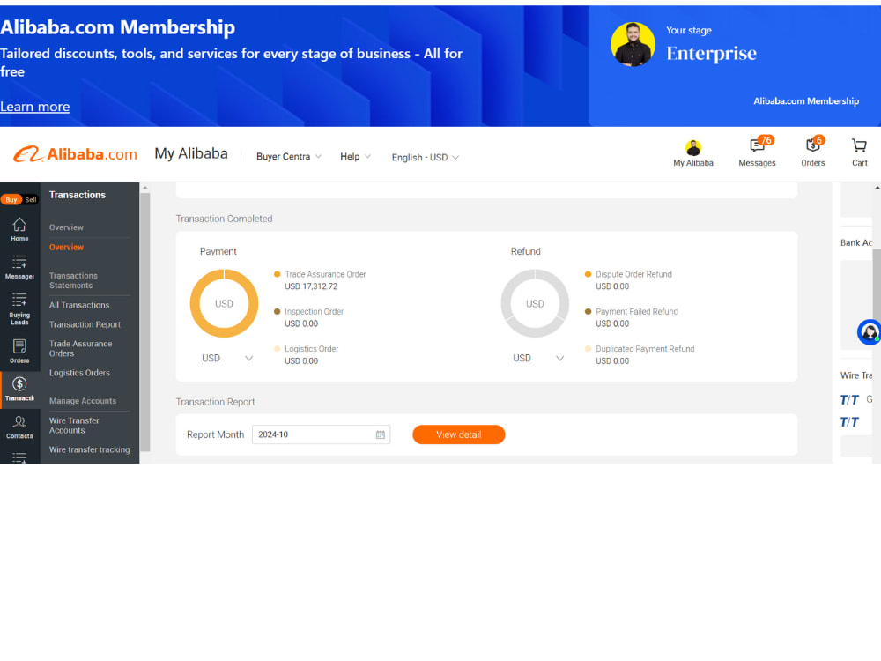Switch to Buy mode toggle
The width and height of the screenshot is (881, 661).
[x=11, y=199]
